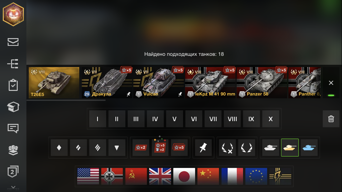Toggle the x5 star bonus filter
Viewport: 342px width, 192px height.
click(x=179, y=147)
